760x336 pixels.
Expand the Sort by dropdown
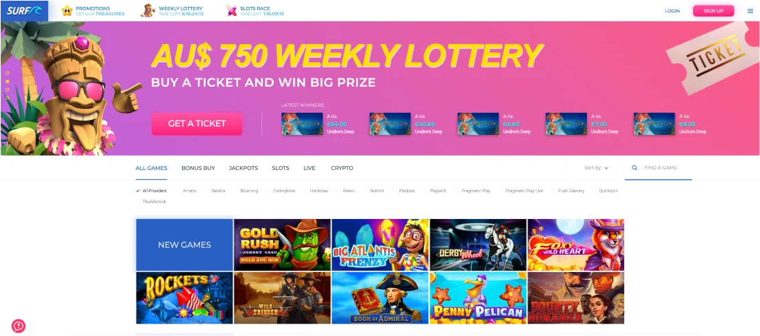[x=596, y=167]
